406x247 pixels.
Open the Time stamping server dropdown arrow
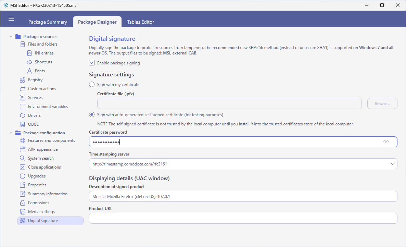tap(392, 164)
